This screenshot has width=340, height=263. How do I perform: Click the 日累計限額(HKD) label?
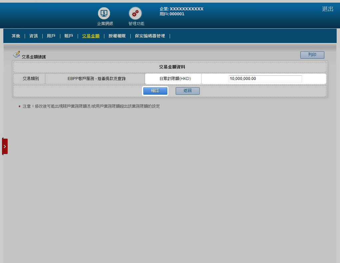point(173,79)
